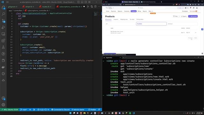Image resolution: width=204 pixels, height=115 pixels.
Task: Open errors and warnings count in status bar
Action: (x=43, y=110)
